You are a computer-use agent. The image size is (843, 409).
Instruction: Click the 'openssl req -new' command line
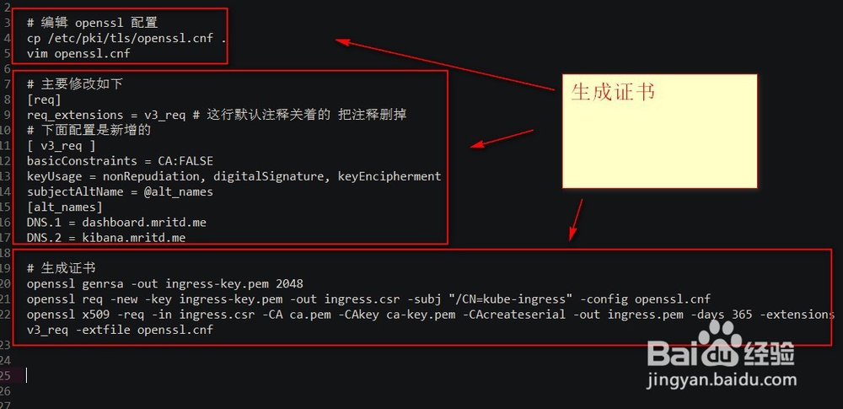[369, 299]
